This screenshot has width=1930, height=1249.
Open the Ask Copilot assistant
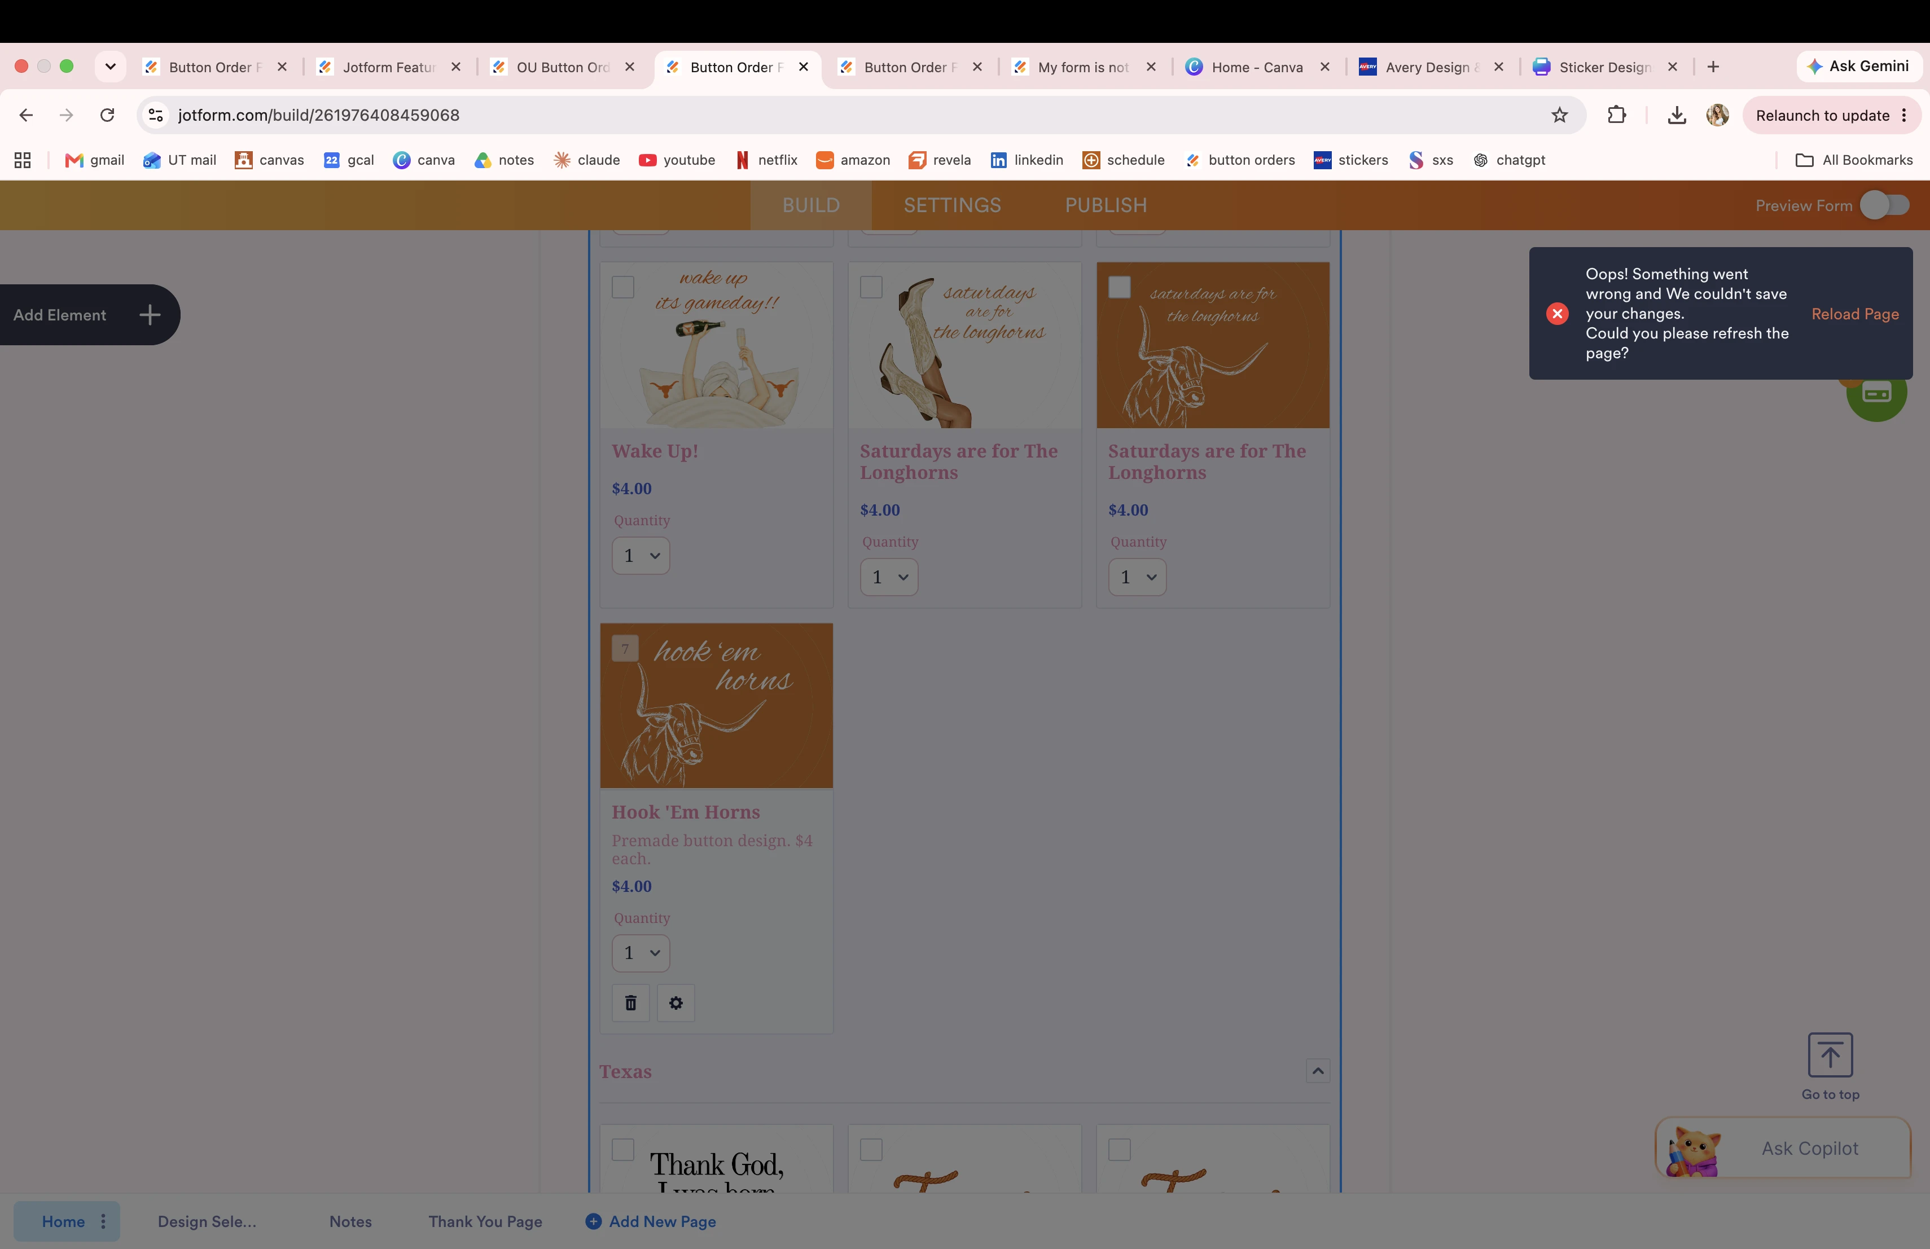coord(1782,1147)
